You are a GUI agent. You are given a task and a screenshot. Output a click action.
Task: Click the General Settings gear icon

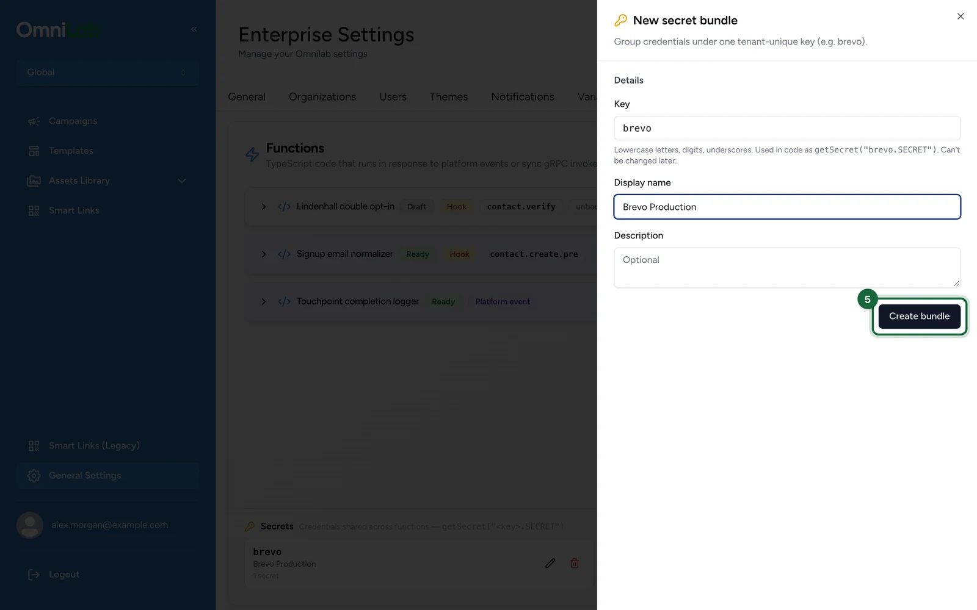[34, 476]
